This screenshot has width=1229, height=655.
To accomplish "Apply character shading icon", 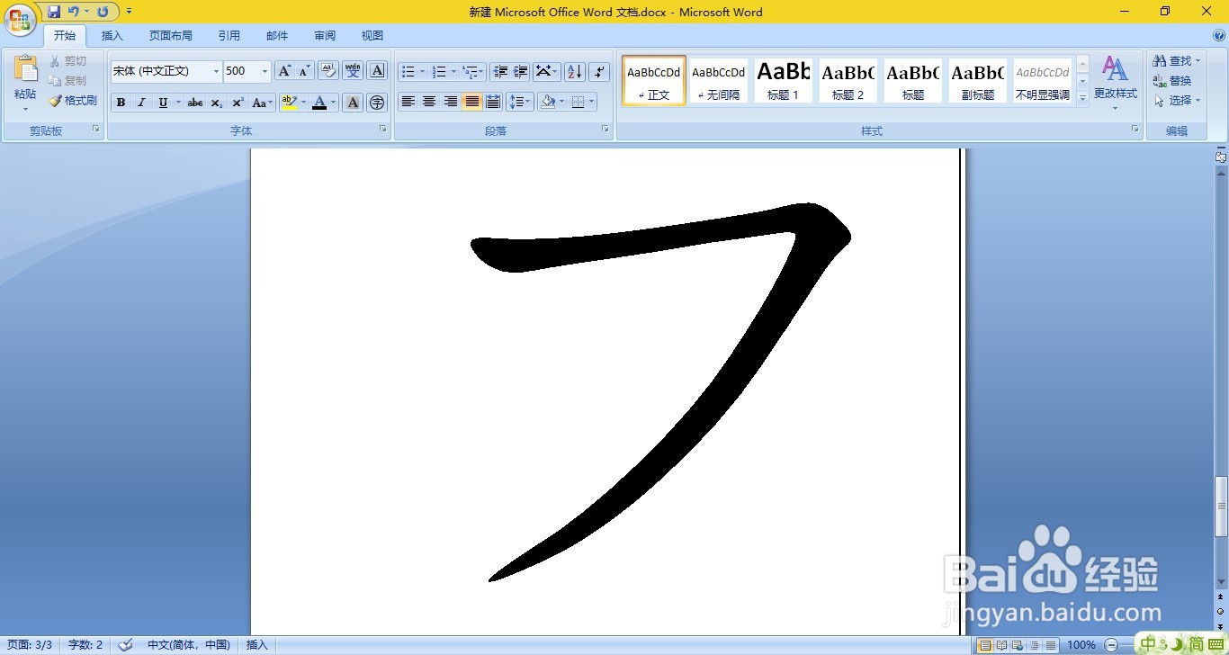I will (x=353, y=103).
